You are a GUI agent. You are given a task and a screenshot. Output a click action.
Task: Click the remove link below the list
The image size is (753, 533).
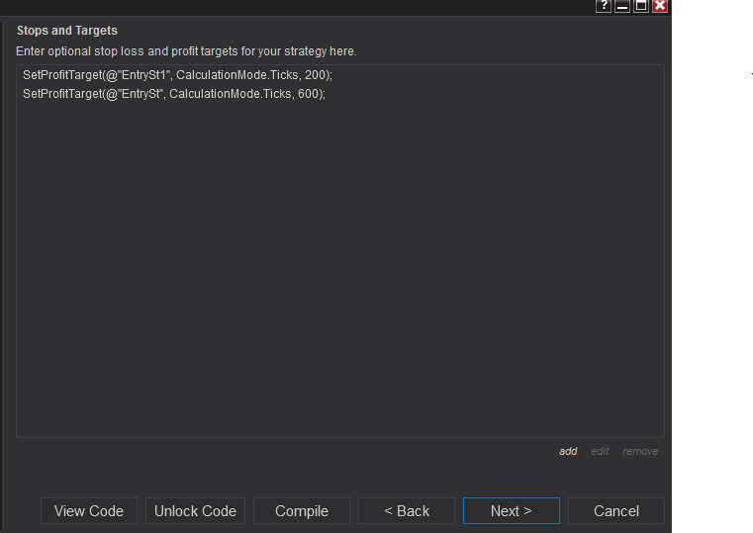coord(640,452)
